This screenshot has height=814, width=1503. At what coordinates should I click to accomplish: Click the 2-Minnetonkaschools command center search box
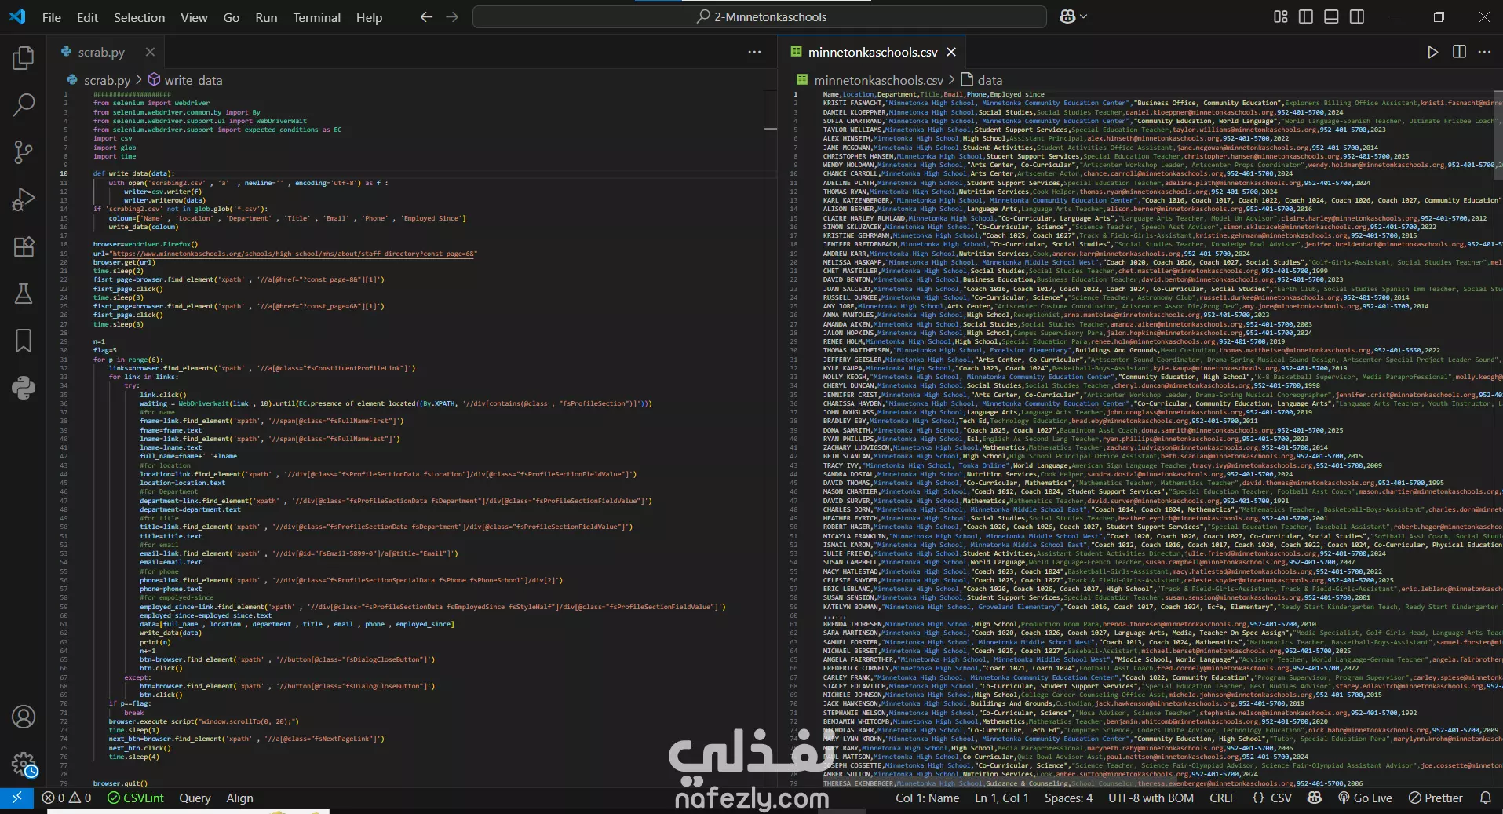click(760, 16)
